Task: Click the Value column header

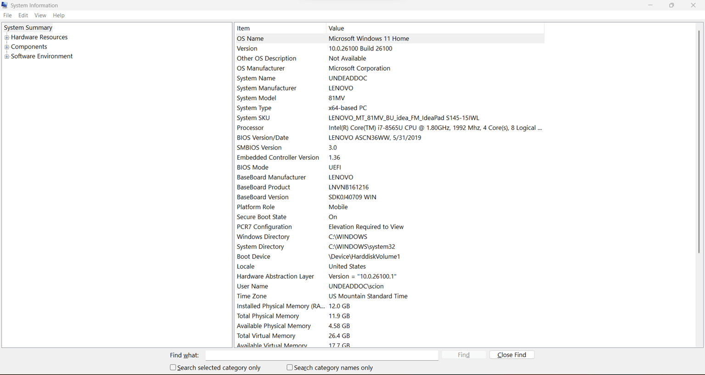Action: [435, 28]
